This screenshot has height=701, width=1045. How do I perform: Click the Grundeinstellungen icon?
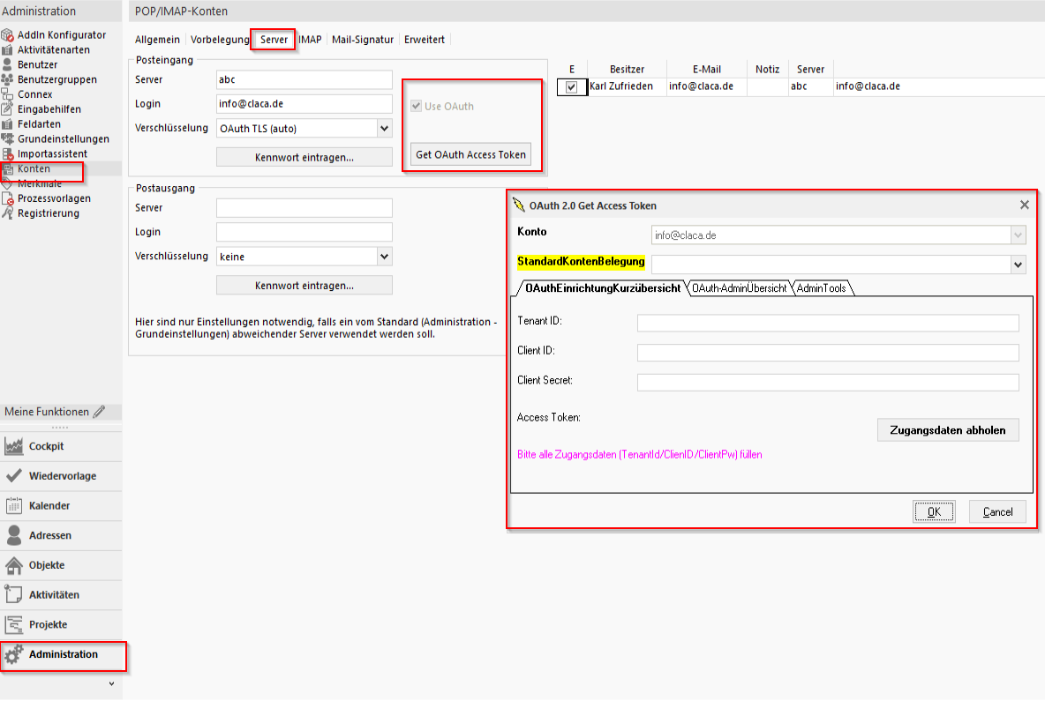pyautogui.click(x=7, y=138)
